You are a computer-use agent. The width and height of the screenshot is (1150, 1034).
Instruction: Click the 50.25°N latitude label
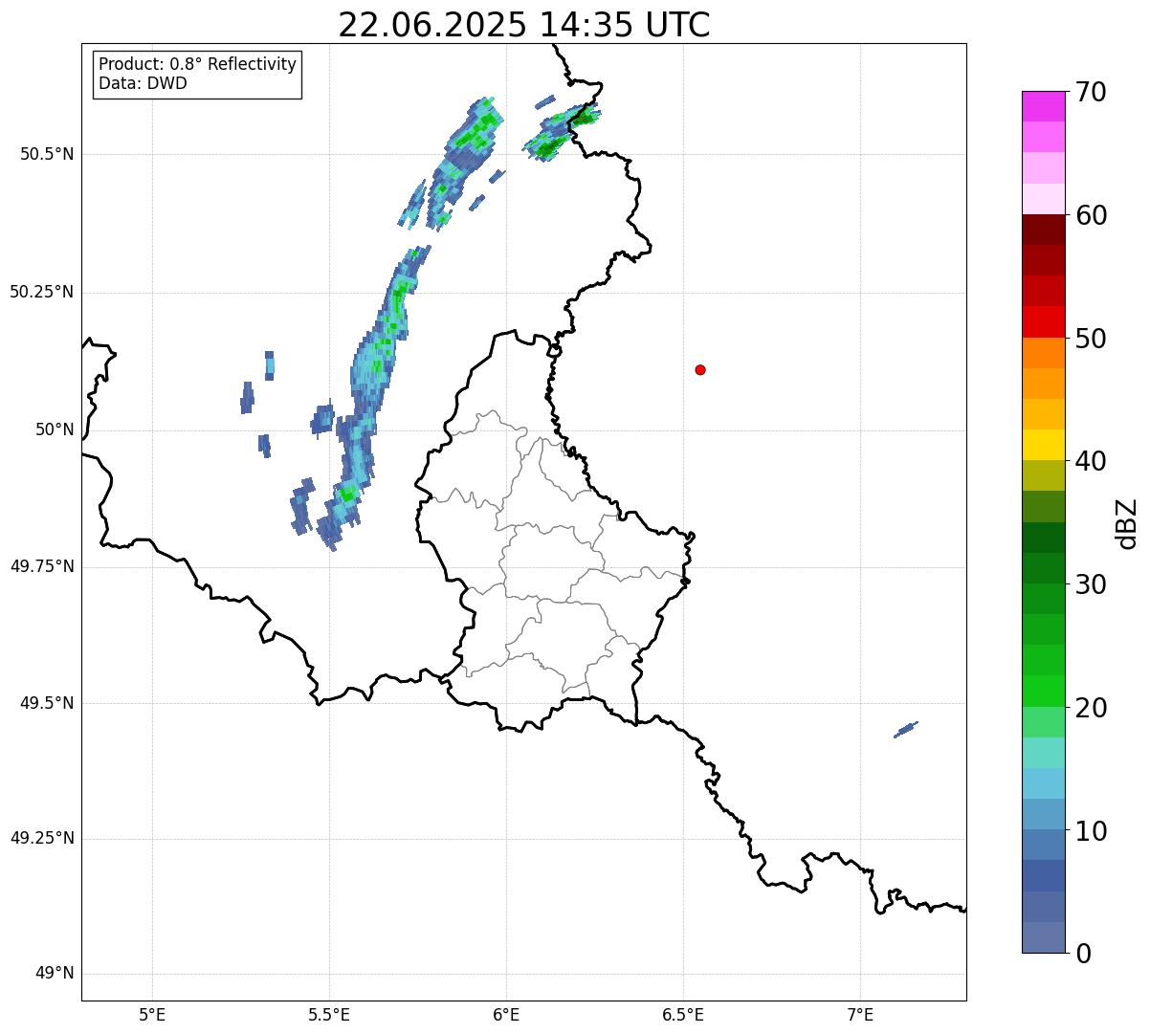pyautogui.click(x=41, y=292)
